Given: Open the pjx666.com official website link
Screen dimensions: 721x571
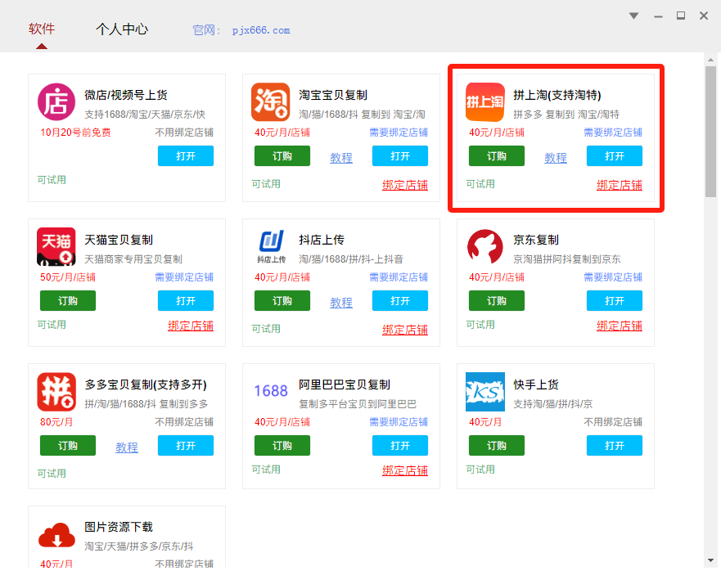Looking at the screenshot, I should coord(261,30).
